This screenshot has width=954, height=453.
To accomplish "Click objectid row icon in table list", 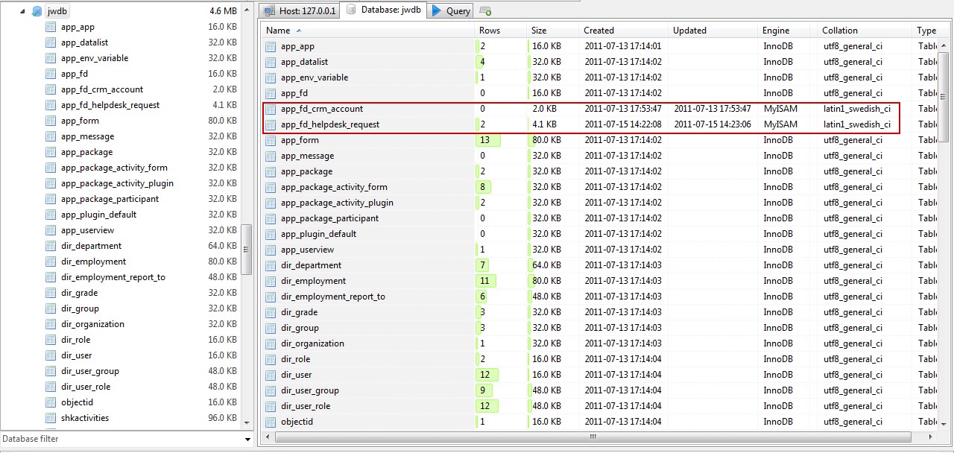I will [x=271, y=422].
